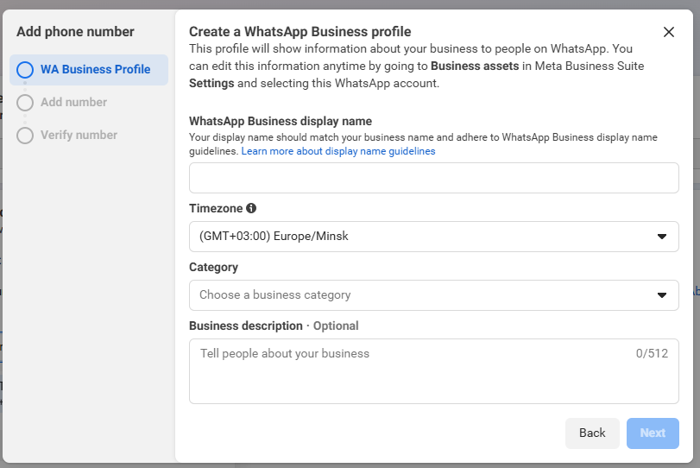Click the Tell people about your business box

click(x=434, y=371)
